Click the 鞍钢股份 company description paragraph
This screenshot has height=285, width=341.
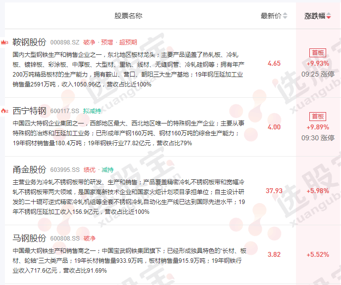[128, 70]
